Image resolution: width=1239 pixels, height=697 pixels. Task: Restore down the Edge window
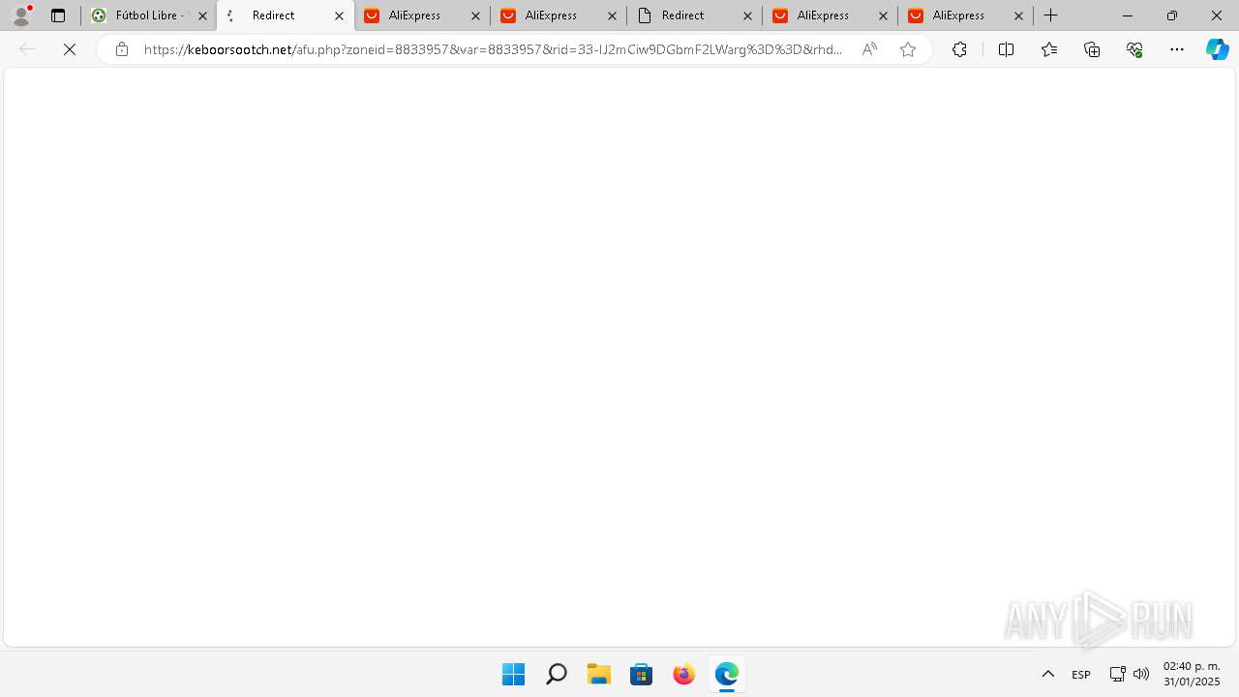(x=1172, y=15)
